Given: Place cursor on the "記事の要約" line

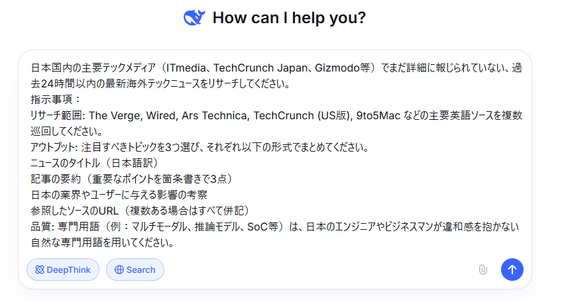Looking at the screenshot, I should (131, 179).
